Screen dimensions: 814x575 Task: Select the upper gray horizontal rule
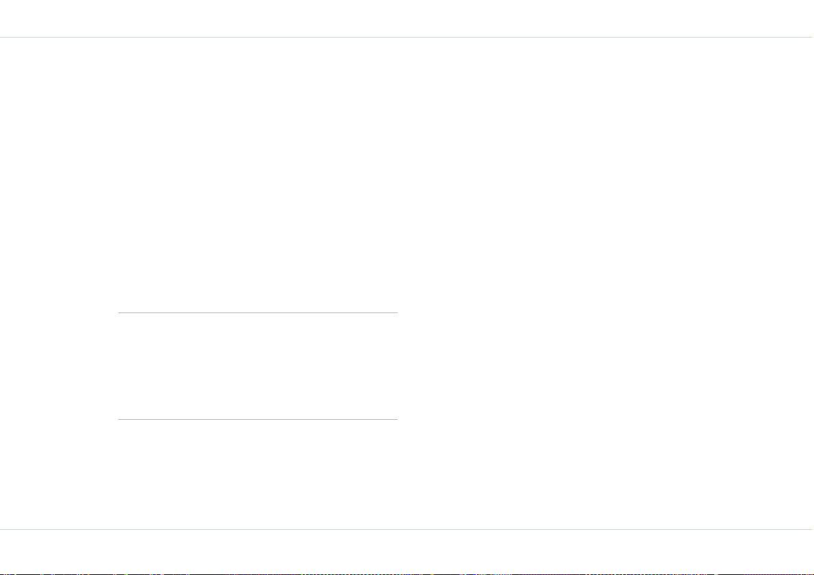(x=258, y=312)
